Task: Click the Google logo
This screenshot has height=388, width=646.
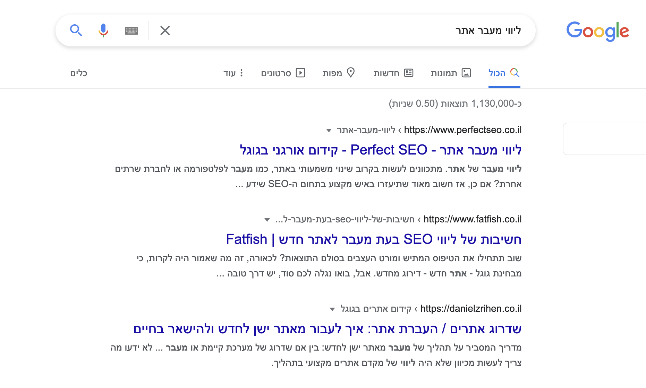Action: (597, 31)
